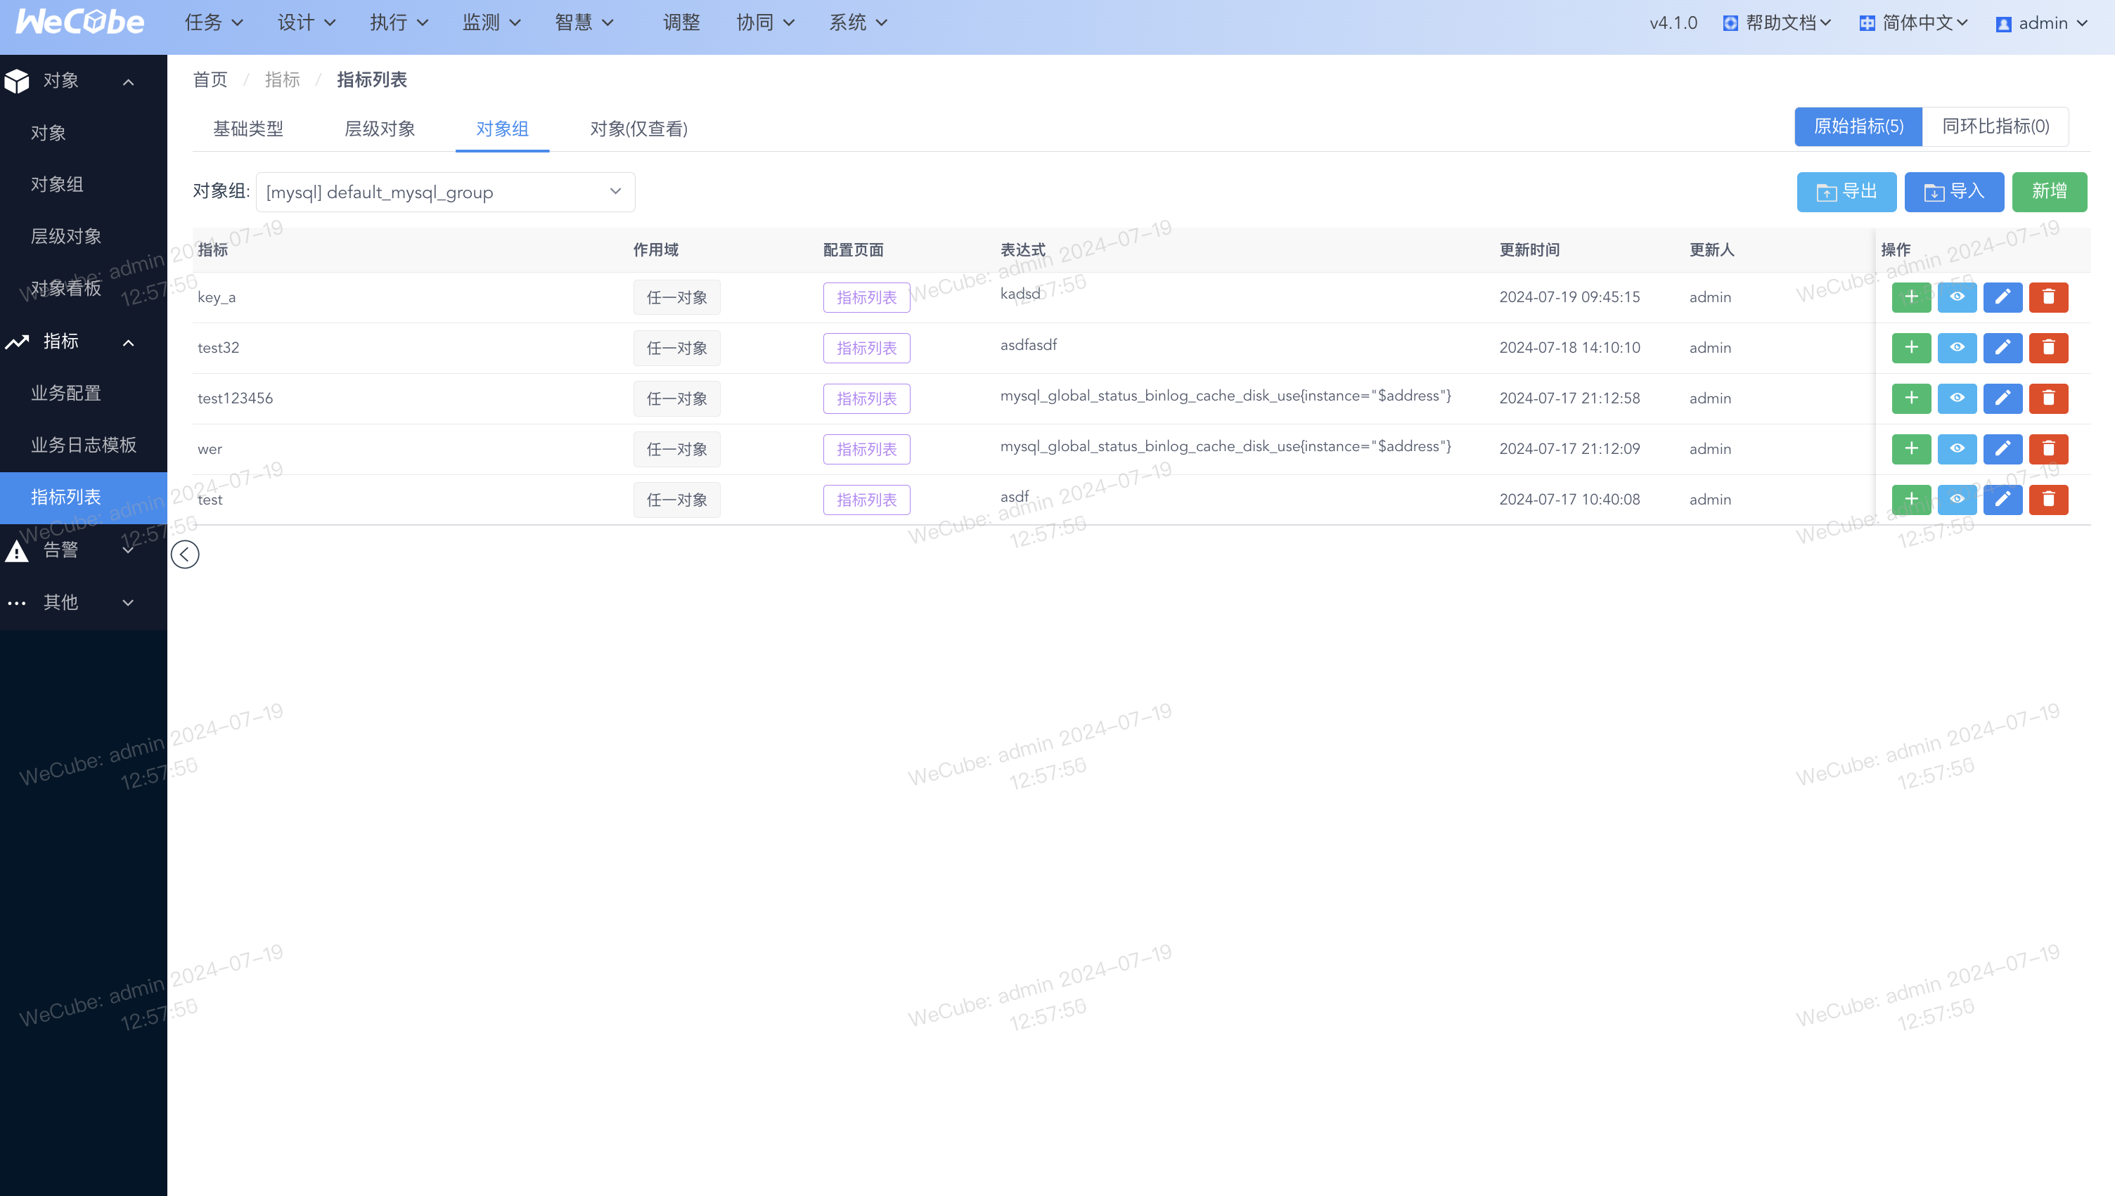2115x1196 pixels.
Task: Click the 帮助文档 help document icon
Action: (x=1730, y=23)
